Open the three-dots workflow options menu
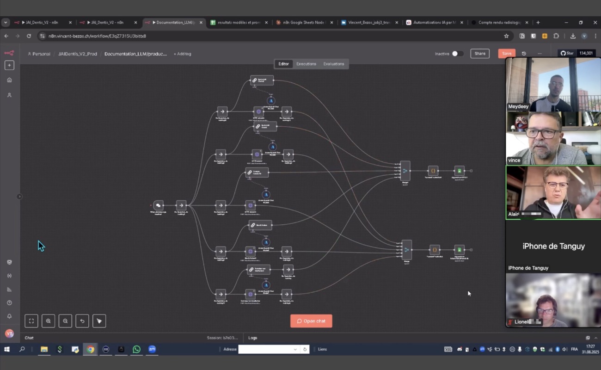The height and width of the screenshot is (370, 601). pyautogui.click(x=540, y=54)
